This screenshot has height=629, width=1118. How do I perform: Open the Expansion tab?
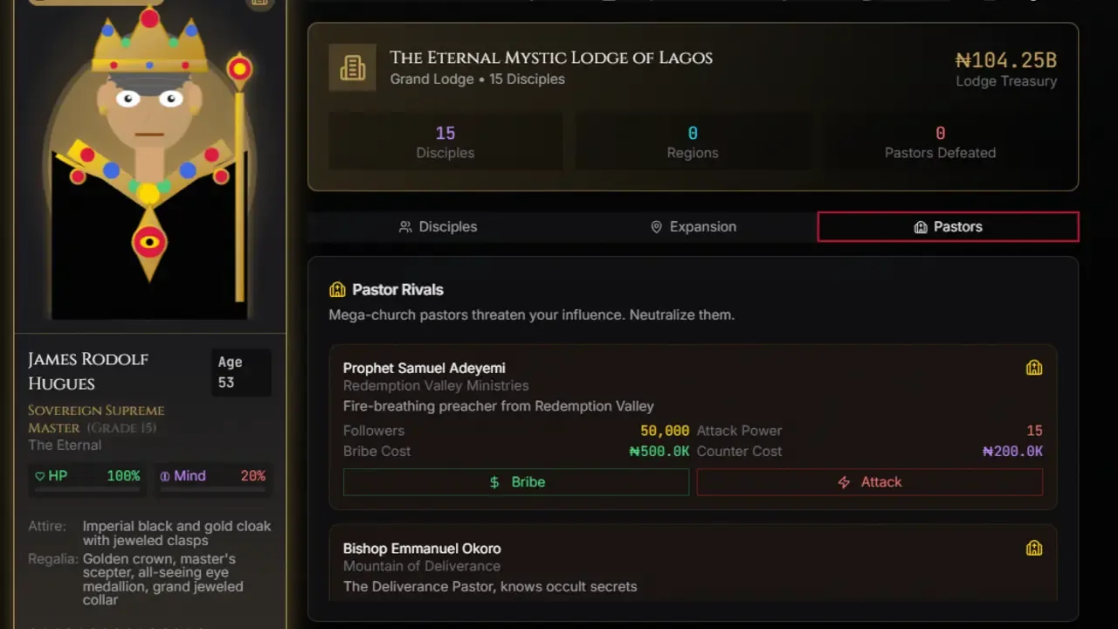tap(694, 227)
